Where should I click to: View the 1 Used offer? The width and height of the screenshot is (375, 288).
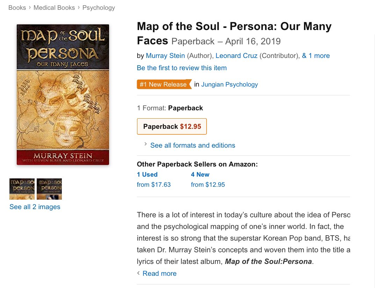(x=147, y=175)
